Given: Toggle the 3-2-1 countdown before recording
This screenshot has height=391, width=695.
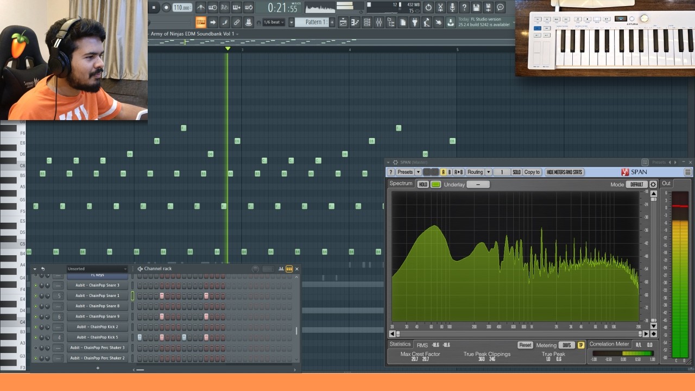Looking at the screenshot, I should 225,8.
